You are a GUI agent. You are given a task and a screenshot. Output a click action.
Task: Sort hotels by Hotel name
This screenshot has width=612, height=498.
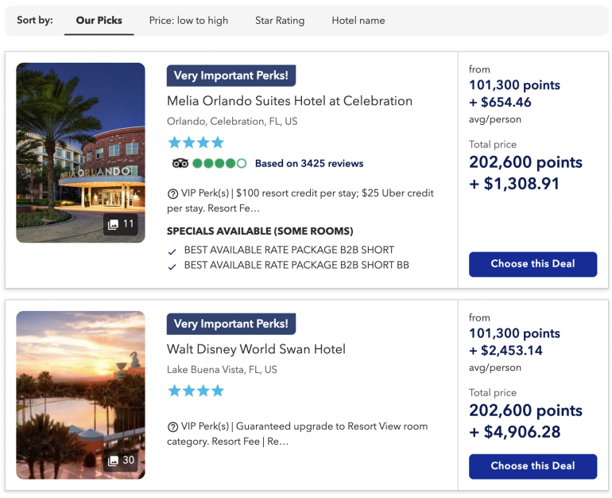358,21
